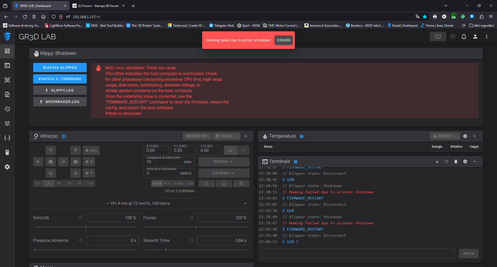Click the notifications bell icon
The image size is (497, 267).
pyautogui.click(x=464, y=37)
